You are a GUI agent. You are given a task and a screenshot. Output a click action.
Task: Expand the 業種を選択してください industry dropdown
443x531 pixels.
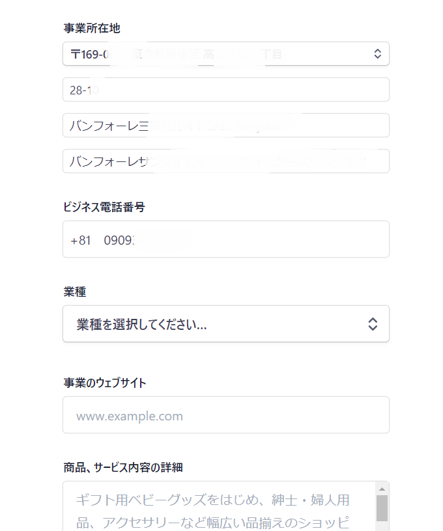(x=215, y=324)
